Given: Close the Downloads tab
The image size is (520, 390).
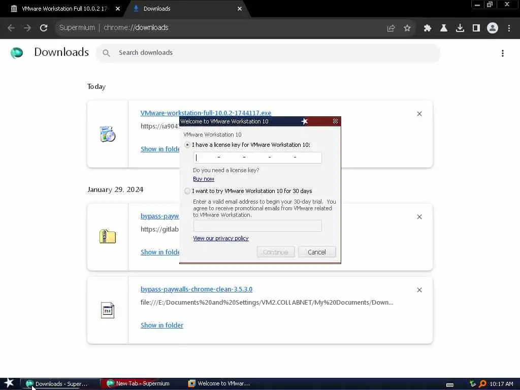Looking at the screenshot, I should 240,9.
